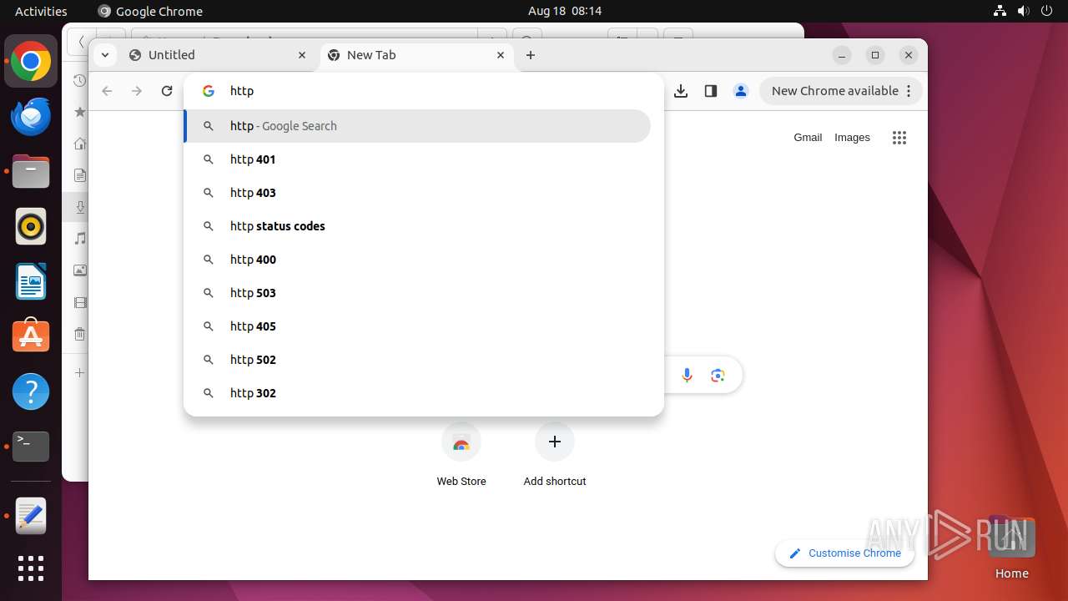Screen dimensions: 1068x601
Task: Open the Chrome downloads icon
Action: [681, 91]
